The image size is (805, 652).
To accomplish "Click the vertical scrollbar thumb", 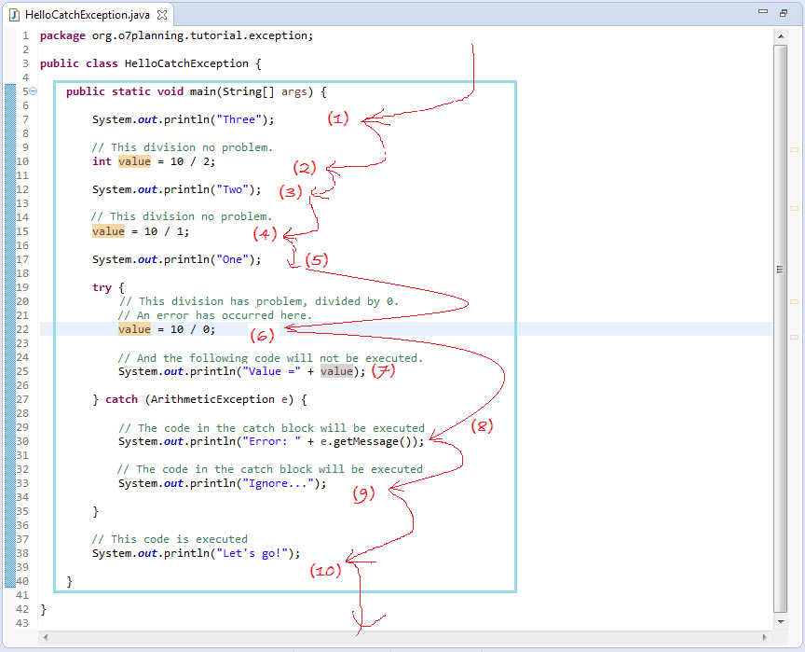I will [x=781, y=329].
